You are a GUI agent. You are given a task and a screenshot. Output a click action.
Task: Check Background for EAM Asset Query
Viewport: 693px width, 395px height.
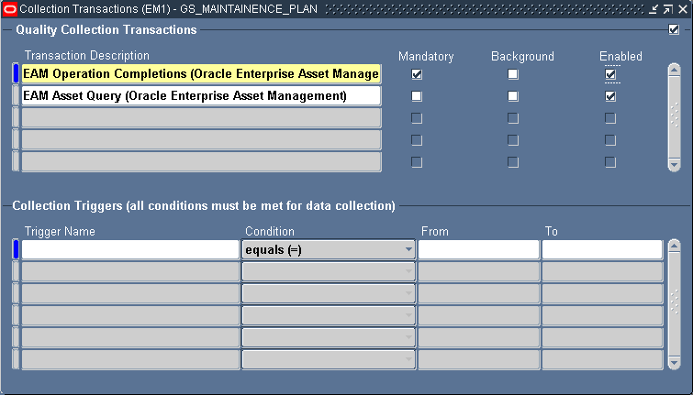click(x=513, y=96)
